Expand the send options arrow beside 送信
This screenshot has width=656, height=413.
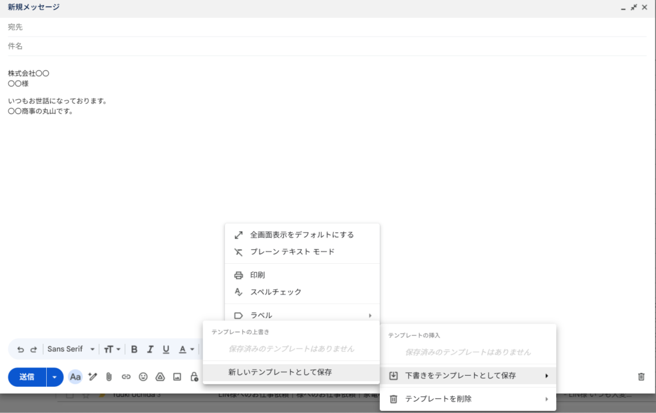pyautogui.click(x=54, y=377)
